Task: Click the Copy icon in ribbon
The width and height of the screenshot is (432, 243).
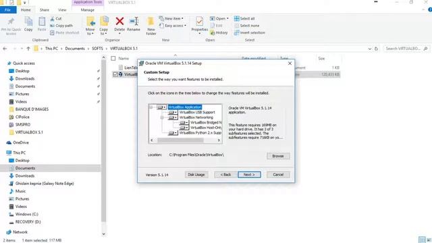Action: [28, 22]
